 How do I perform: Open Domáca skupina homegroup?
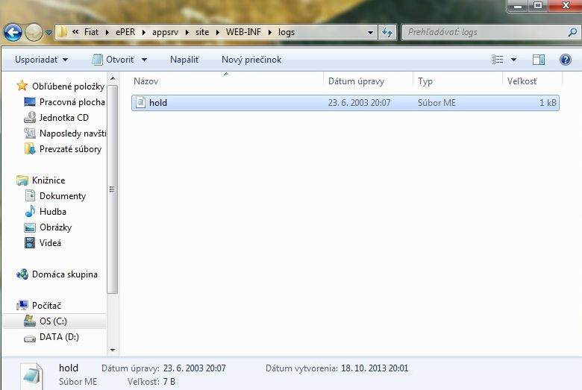64,274
